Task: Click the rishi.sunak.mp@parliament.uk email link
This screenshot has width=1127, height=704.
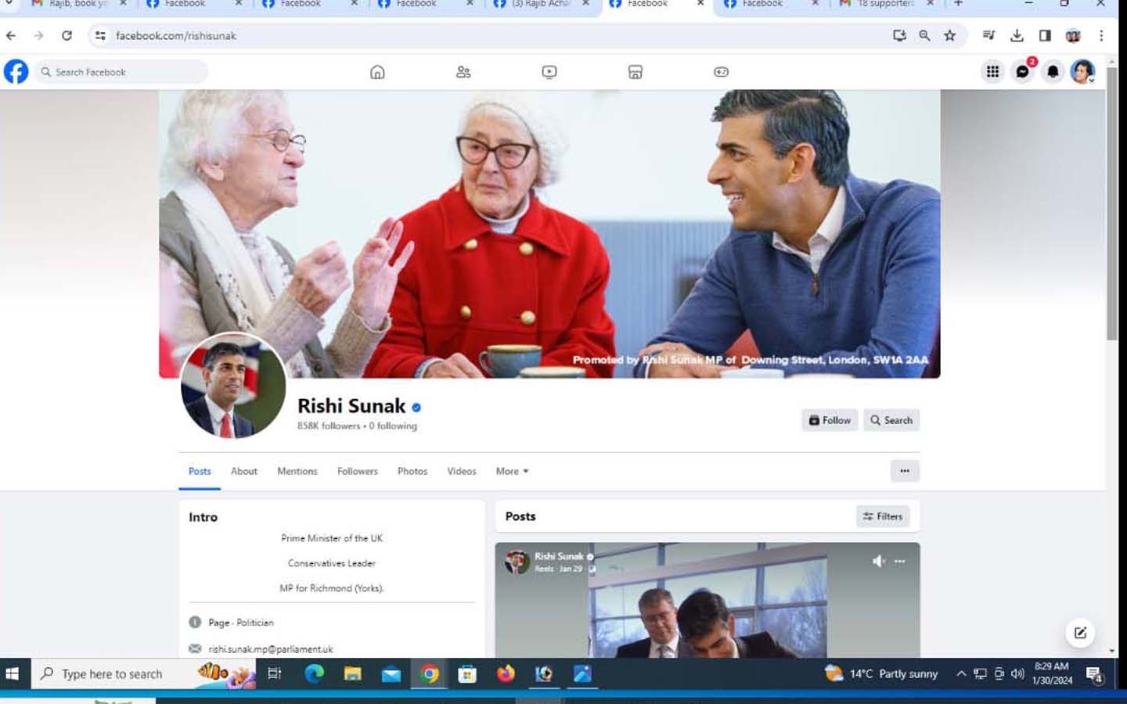Action: [271, 649]
